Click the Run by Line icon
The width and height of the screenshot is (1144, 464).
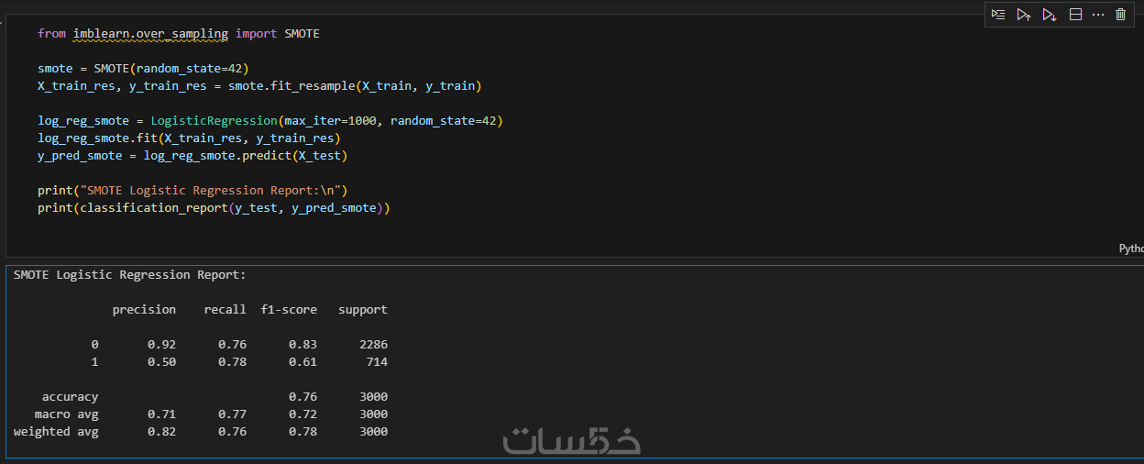tap(998, 15)
